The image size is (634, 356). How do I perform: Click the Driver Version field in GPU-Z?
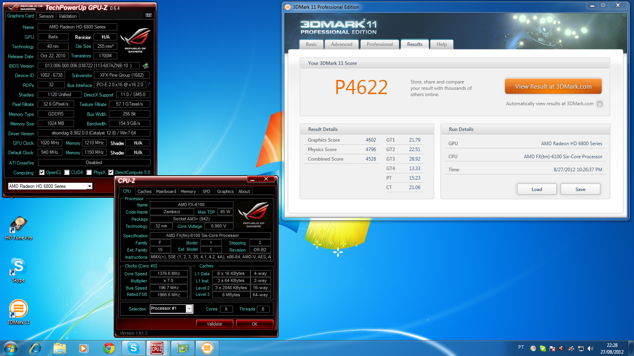click(94, 133)
